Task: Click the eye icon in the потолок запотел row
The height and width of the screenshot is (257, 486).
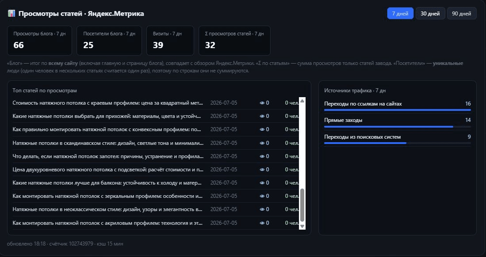Action: 262,157
